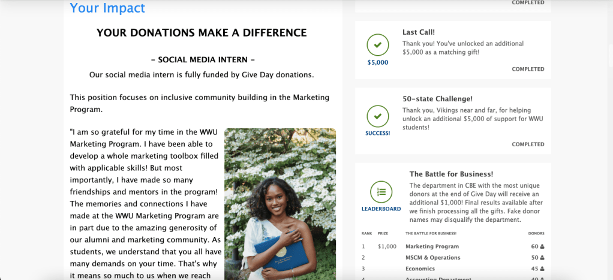The height and width of the screenshot is (280, 613).
Task: Click the 50-state Challenge! title
Action: tap(437, 99)
